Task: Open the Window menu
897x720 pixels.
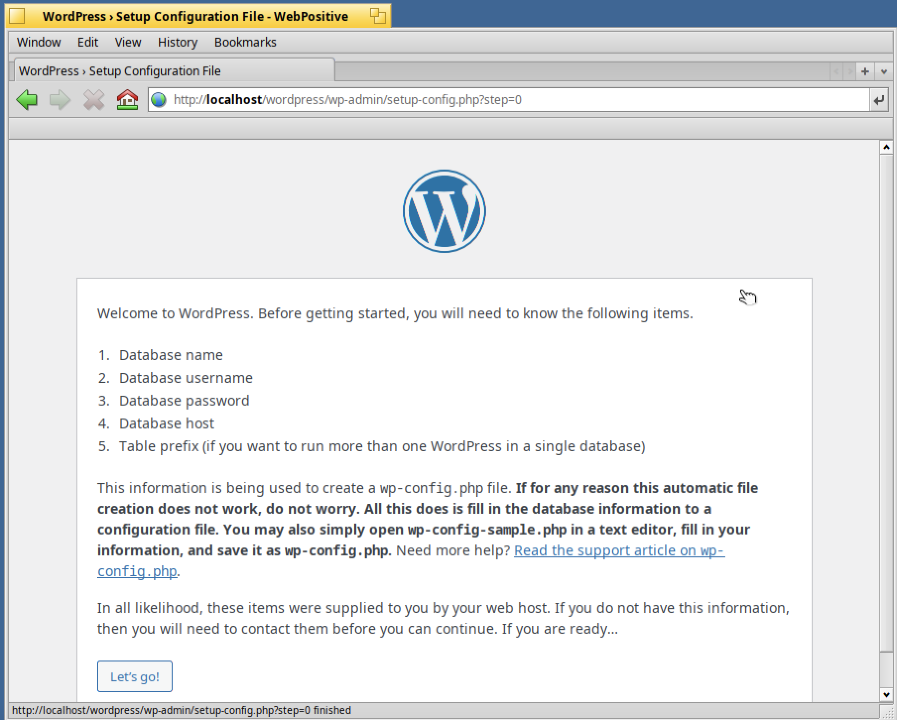Action: point(39,42)
